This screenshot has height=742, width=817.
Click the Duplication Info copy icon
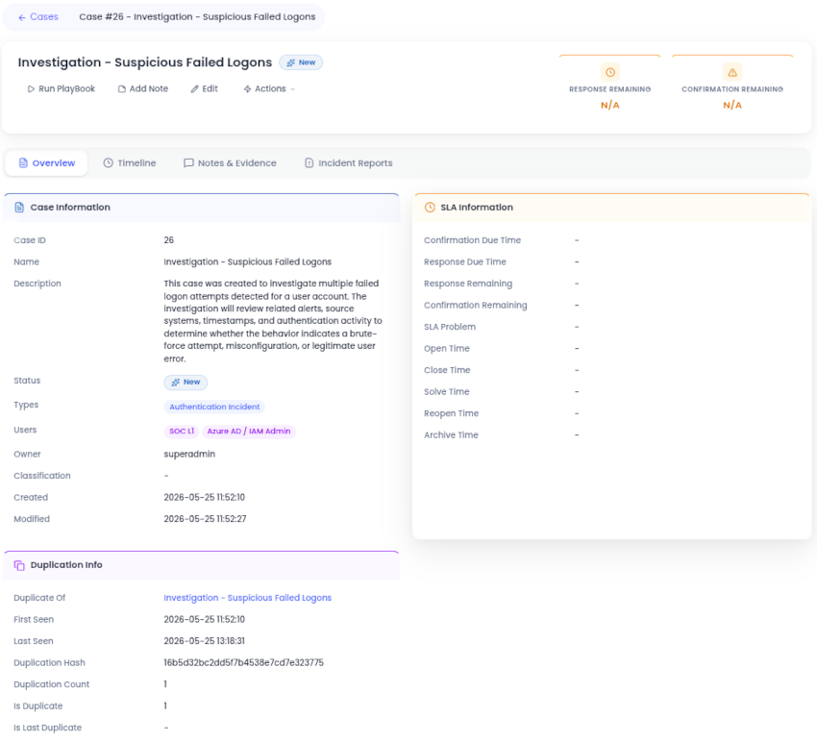tap(19, 565)
